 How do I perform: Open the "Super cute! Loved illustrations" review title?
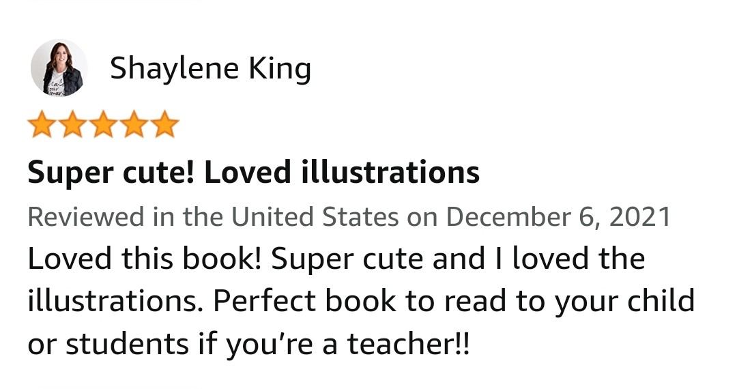point(253,173)
